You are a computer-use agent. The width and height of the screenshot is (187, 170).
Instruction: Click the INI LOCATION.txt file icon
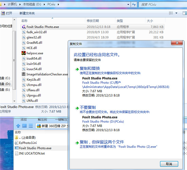point(16,153)
